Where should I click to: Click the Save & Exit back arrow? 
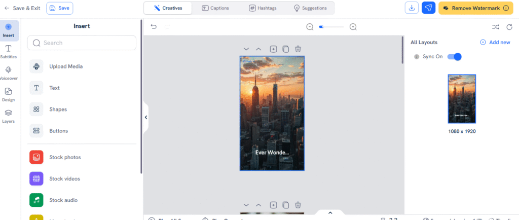click(x=7, y=8)
